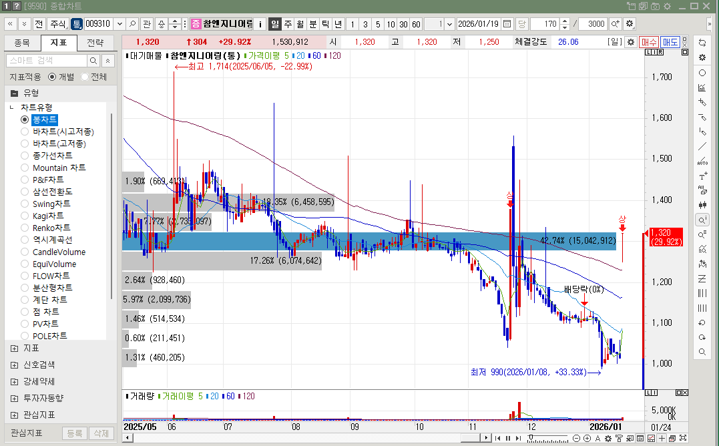Click the double-down chevron toolbar button
The image size is (719, 446).
[x=24, y=24]
